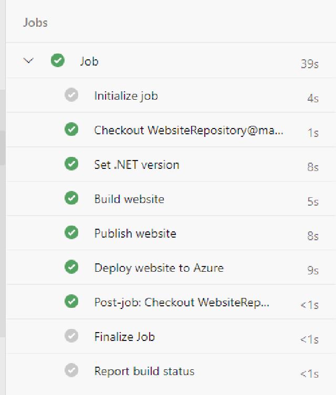
Task: Open the Initialize job step log
Action: 126,96
